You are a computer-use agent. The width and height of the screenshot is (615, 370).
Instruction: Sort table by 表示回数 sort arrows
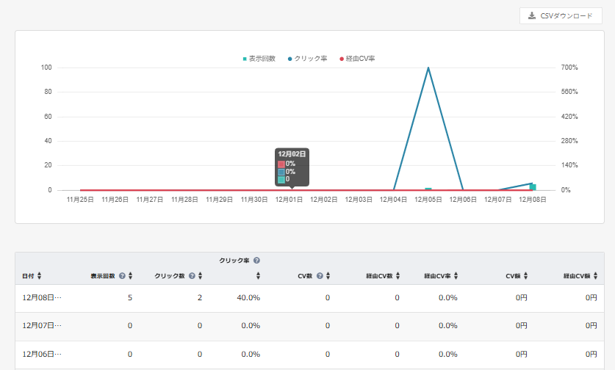point(130,276)
